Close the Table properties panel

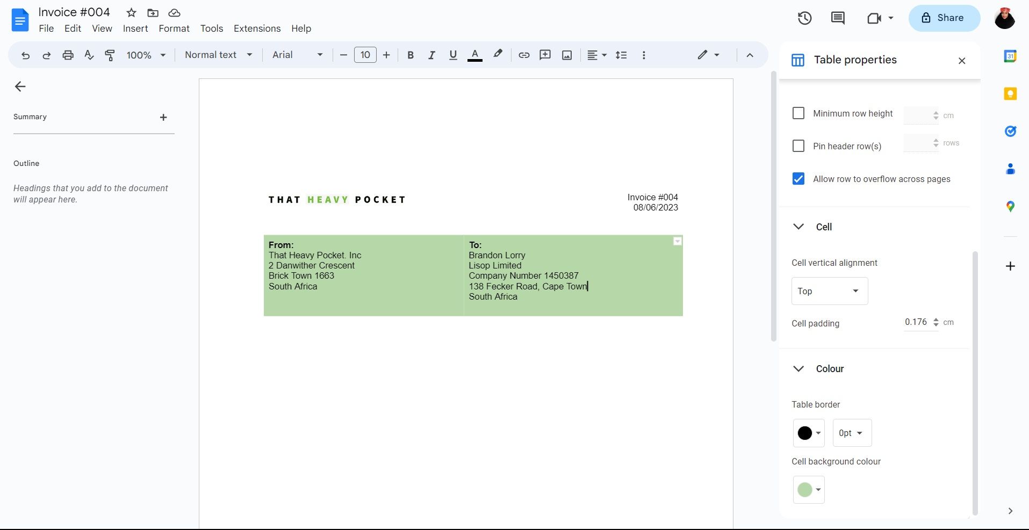962,61
